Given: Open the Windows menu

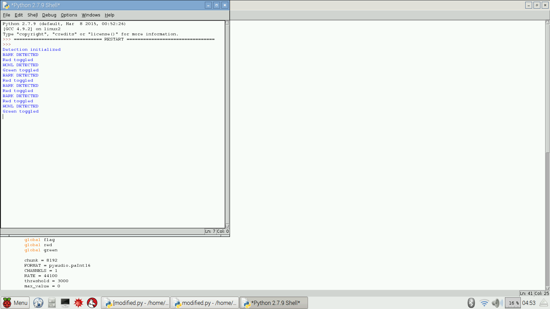Looking at the screenshot, I should 91,15.
